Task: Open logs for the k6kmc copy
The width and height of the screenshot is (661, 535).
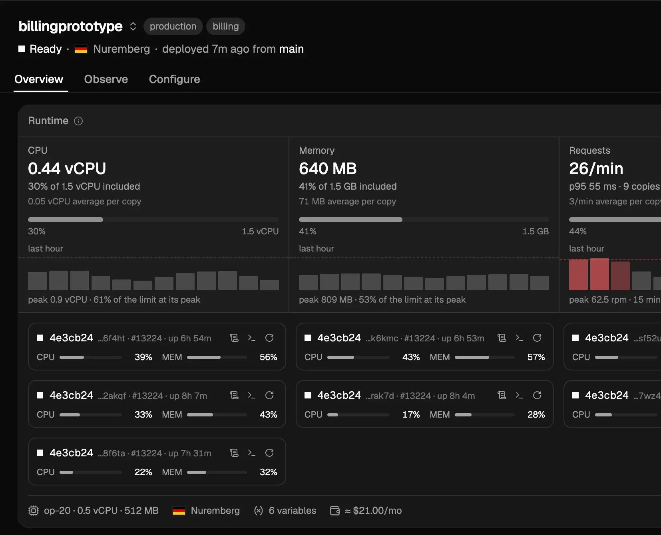Action: tap(502, 338)
